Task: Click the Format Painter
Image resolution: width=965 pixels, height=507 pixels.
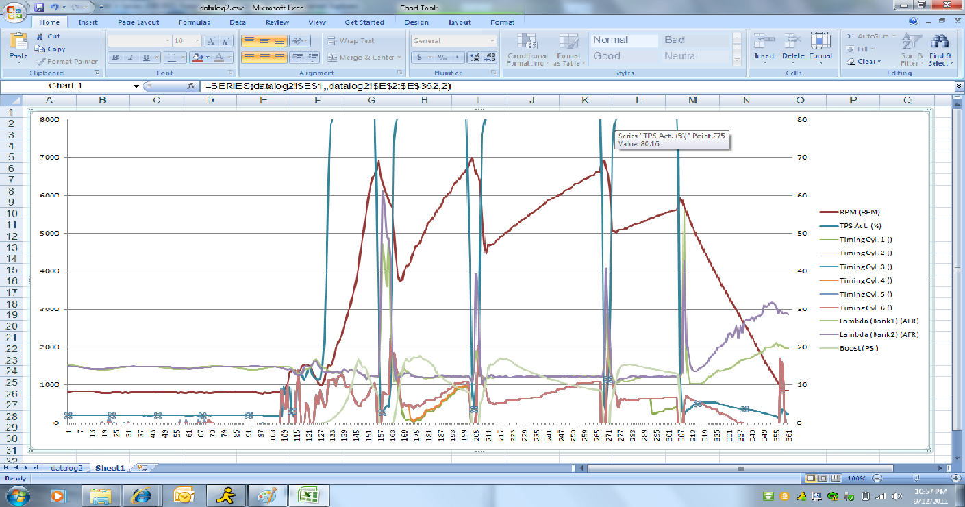Action: coord(67,61)
